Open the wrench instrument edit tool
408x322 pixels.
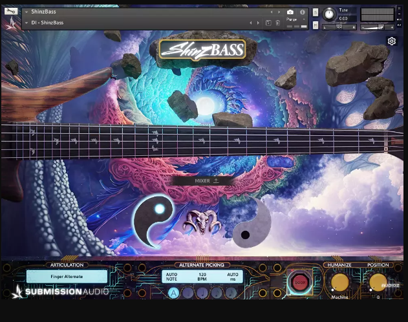11,11
